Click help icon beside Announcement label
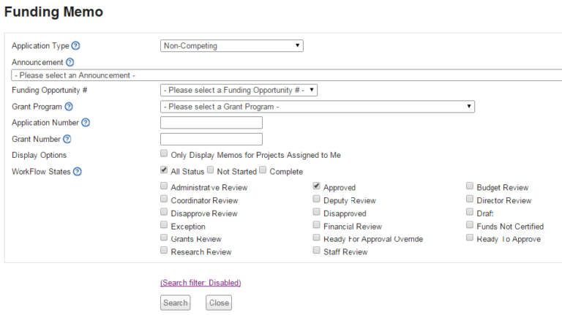 [x=70, y=63]
